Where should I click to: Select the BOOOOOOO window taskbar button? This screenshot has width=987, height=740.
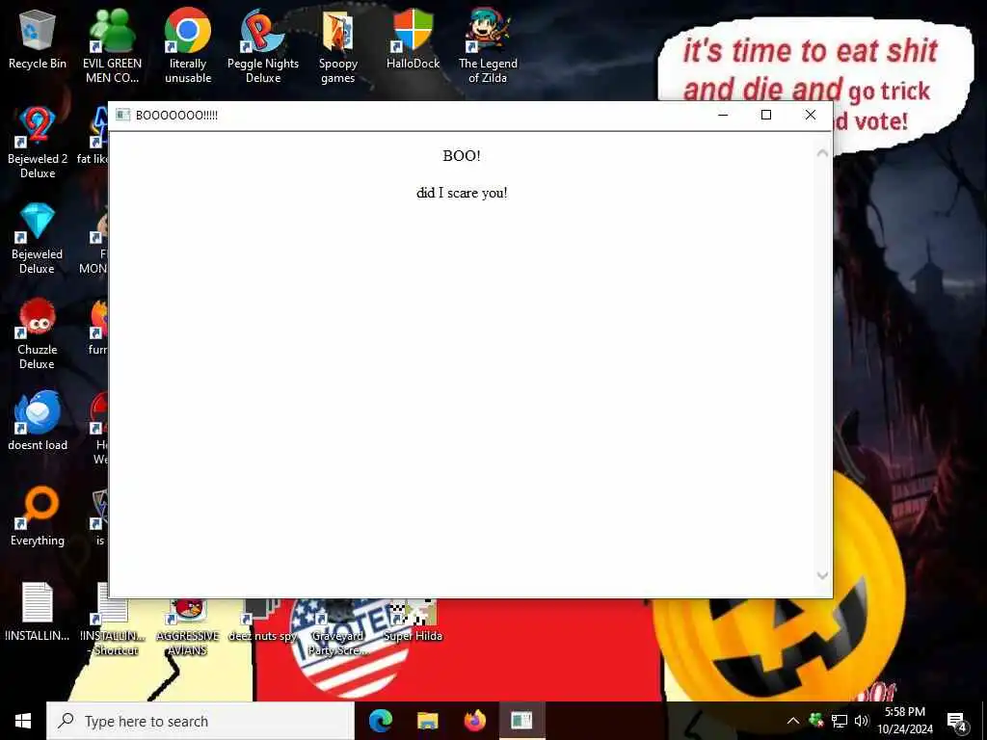coord(521,721)
